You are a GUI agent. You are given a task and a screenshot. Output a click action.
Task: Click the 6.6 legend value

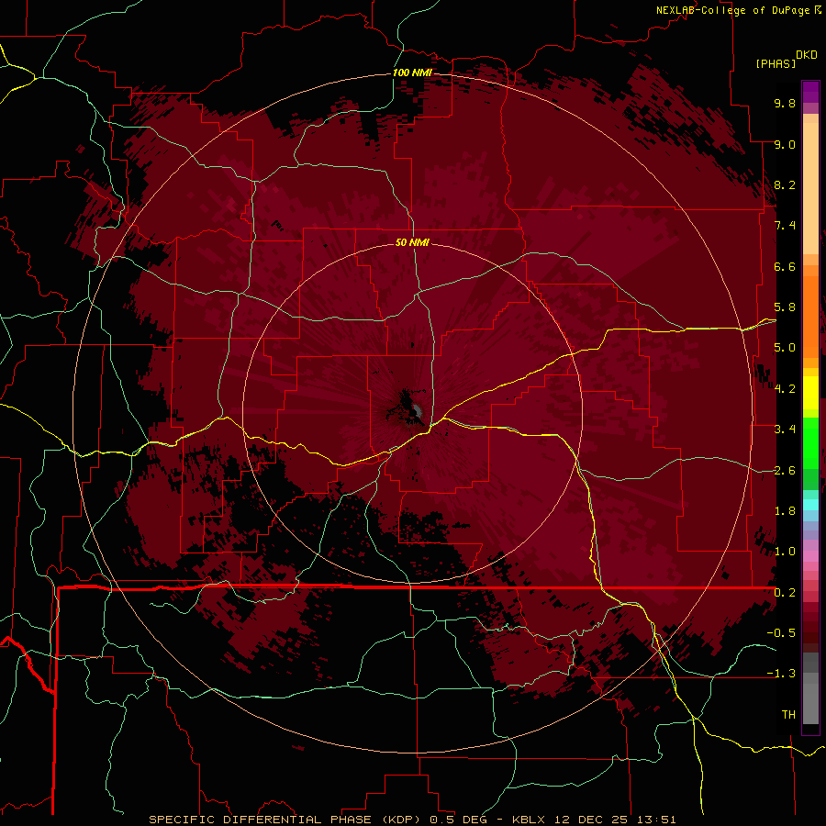[x=785, y=266]
